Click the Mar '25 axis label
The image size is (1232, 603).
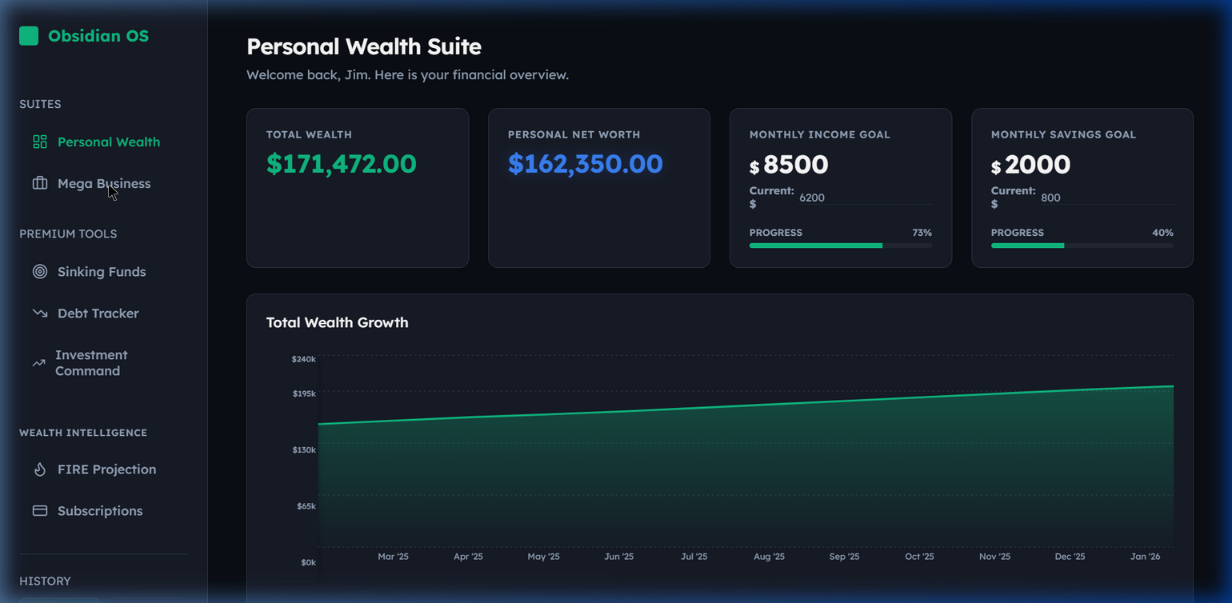click(393, 557)
